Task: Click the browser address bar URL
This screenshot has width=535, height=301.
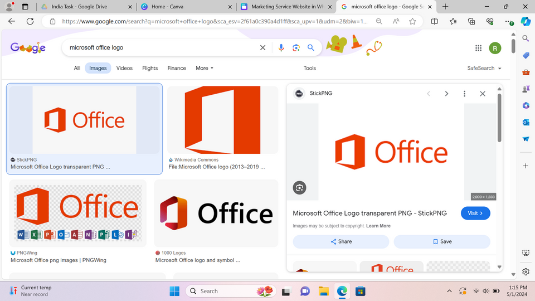Action: pyautogui.click(x=215, y=22)
